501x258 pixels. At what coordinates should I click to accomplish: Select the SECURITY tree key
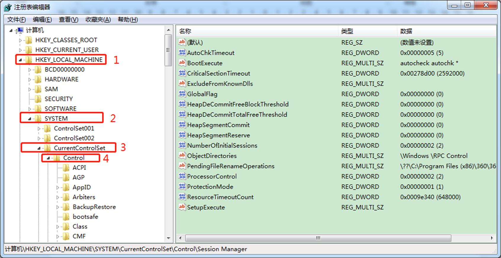(59, 99)
